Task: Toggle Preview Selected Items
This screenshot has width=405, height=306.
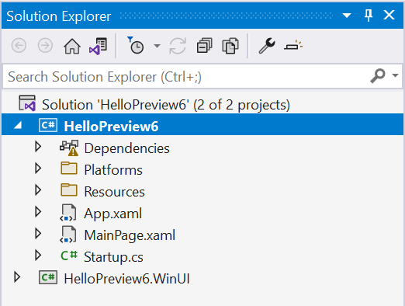Action: click(x=293, y=46)
